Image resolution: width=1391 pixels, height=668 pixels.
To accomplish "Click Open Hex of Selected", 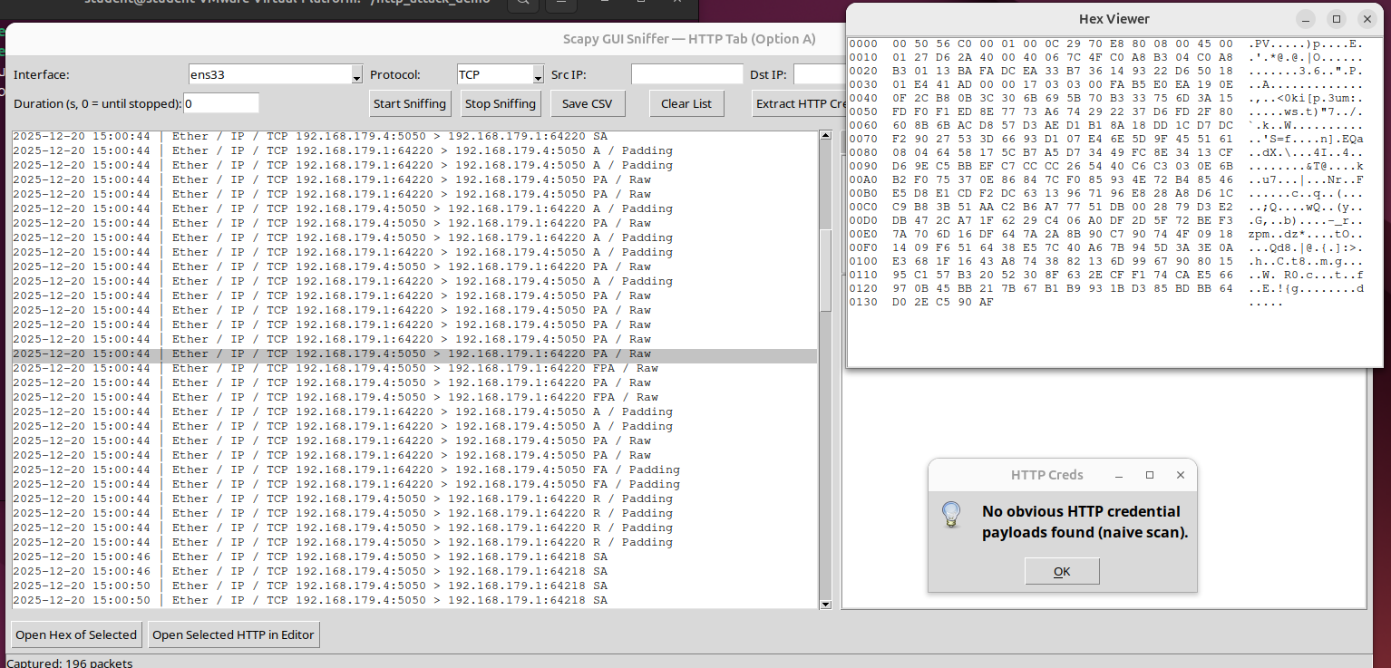I will click(x=76, y=634).
